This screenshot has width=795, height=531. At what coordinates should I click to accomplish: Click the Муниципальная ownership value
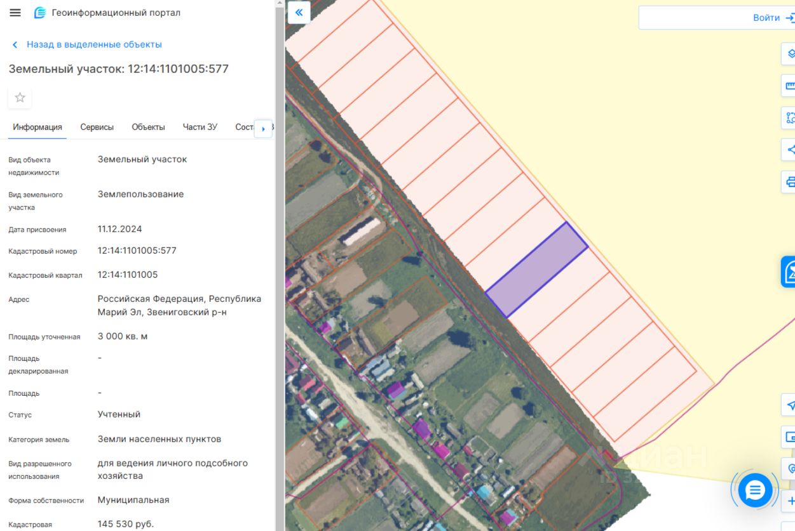coord(133,500)
